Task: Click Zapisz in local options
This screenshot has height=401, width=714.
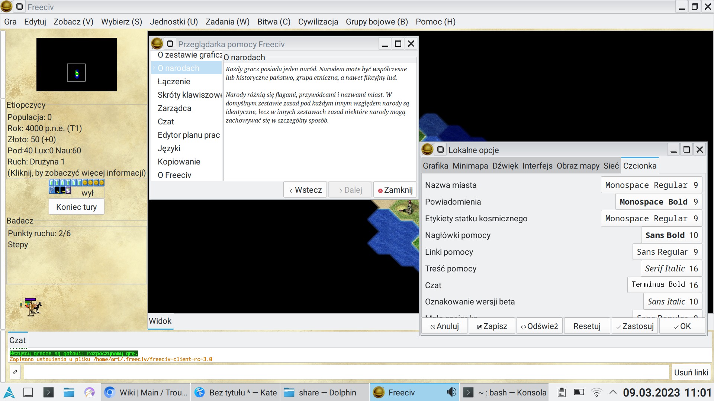Action: 492,326
